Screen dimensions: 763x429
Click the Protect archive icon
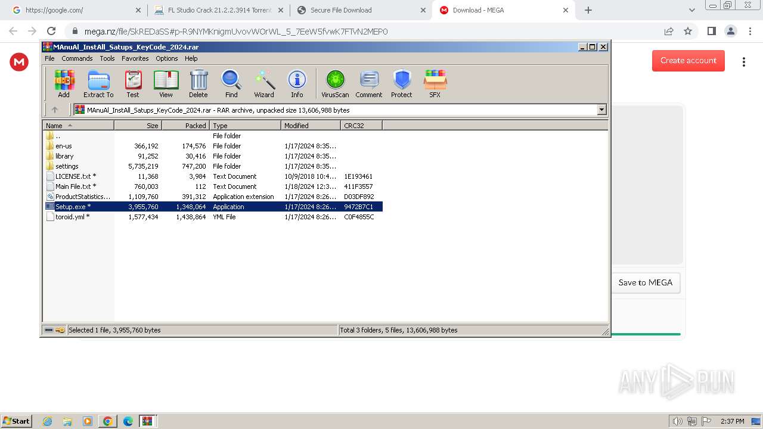click(402, 83)
